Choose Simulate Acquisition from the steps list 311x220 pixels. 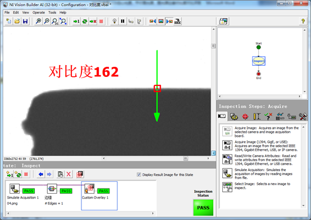point(260,173)
